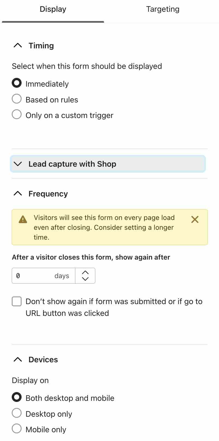Image resolution: width=219 pixels, height=441 pixels.
Task: Click the down arrow to decrease days
Action: pos(85,279)
